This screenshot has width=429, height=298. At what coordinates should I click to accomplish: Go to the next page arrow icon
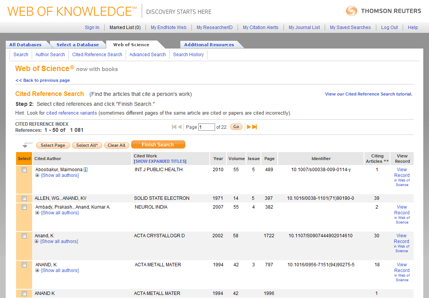click(249, 127)
